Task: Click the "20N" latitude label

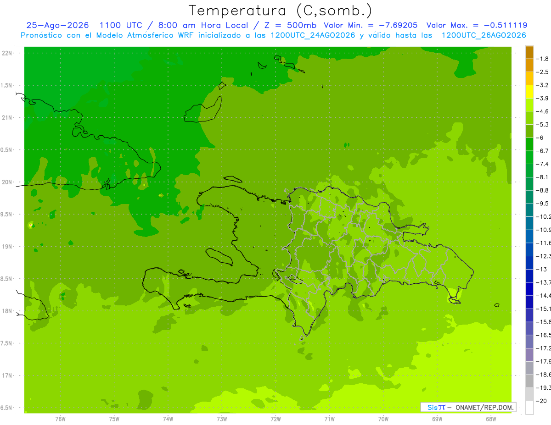Action: [8, 182]
